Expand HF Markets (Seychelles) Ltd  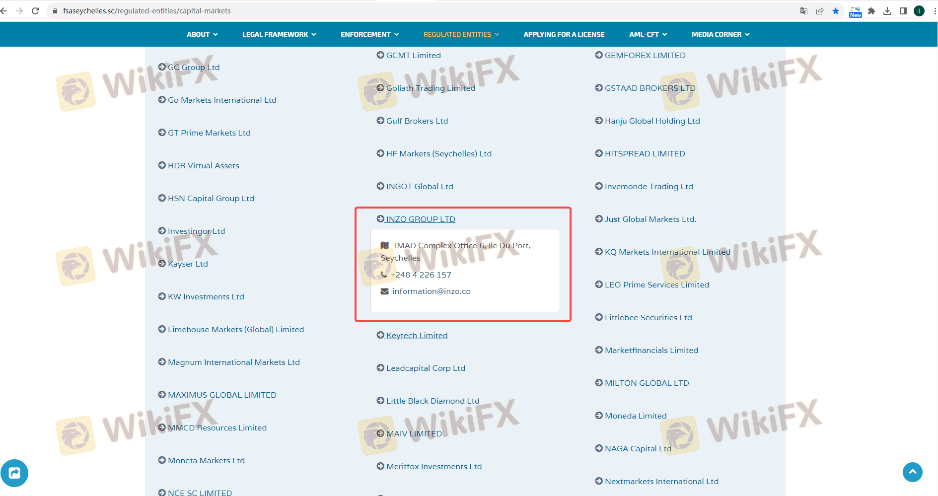(x=439, y=153)
